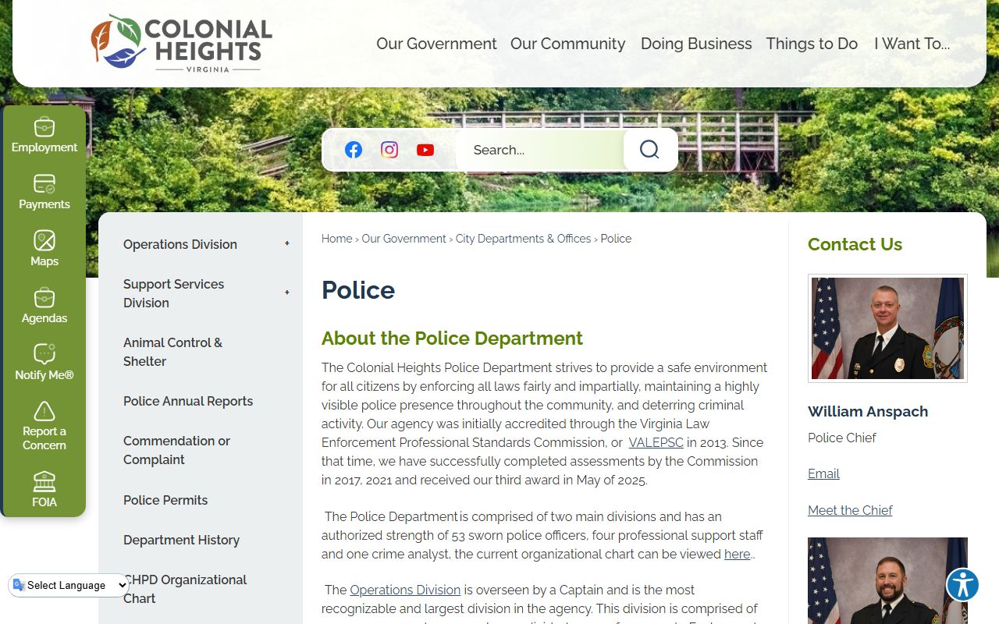Follow the VALEPSC link

[x=656, y=442]
